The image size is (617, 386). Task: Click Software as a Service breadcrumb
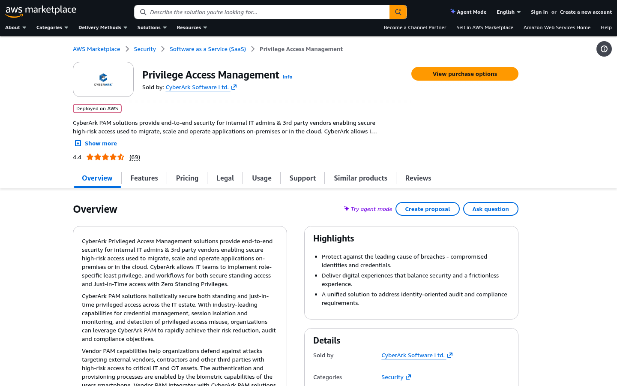point(208,49)
